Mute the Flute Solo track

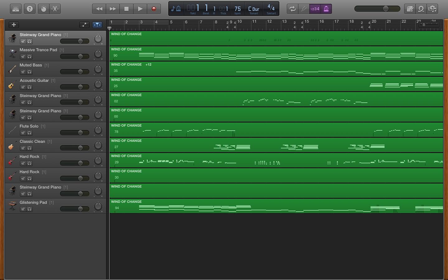[x=23, y=133]
